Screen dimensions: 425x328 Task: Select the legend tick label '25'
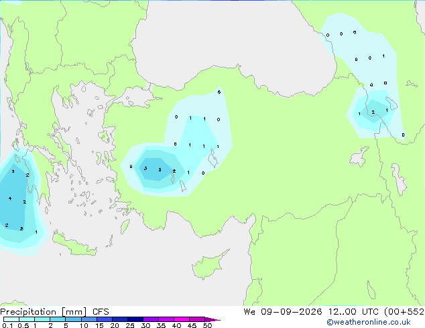130,325
